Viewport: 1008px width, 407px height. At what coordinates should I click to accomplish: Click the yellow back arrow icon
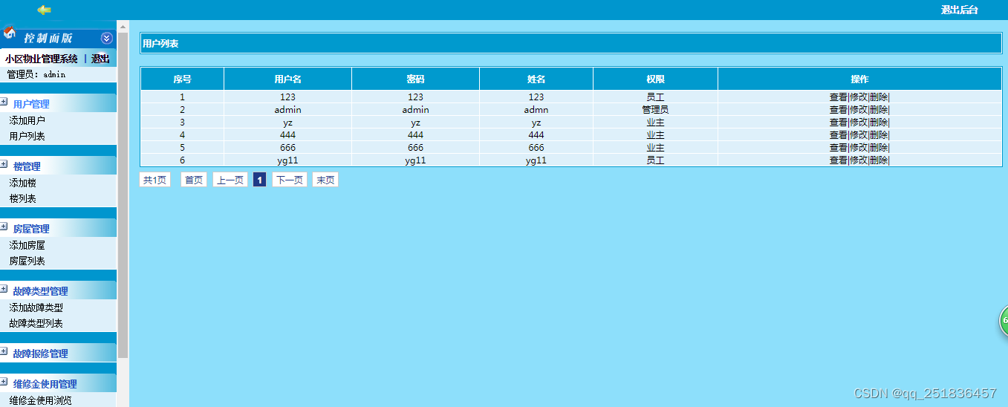(x=45, y=10)
